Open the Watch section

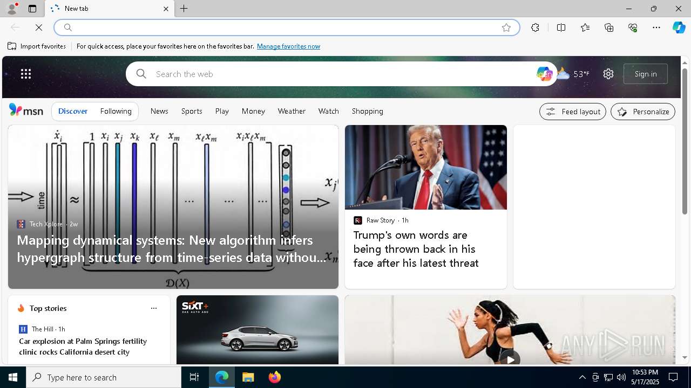[x=329, y=111]
